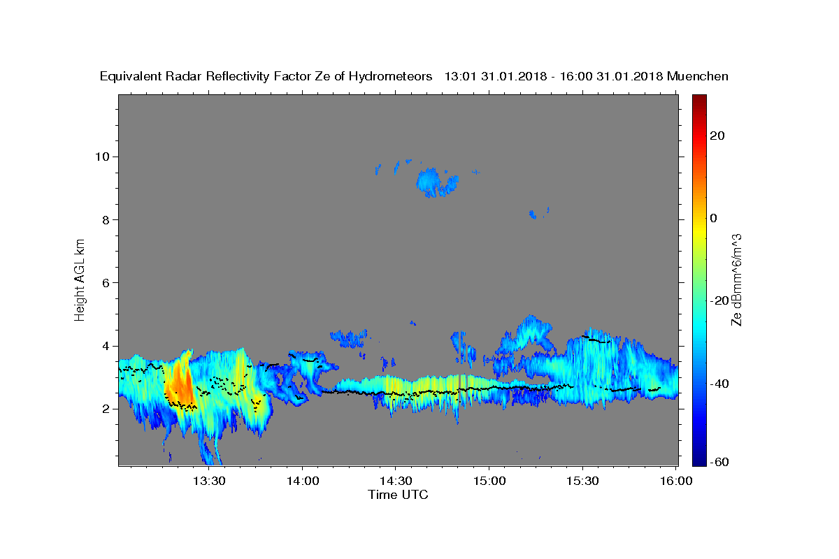Click the date range text '13:01 31.01.2018 - 16:00 31.01.2018'
Viewport: 839px width, 559px height.
coord(554,76)
